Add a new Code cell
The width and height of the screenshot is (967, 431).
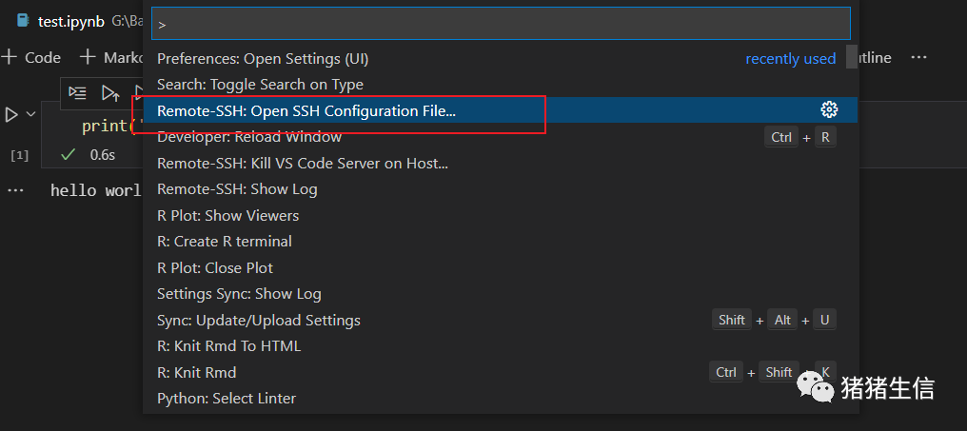pos(31,58)
